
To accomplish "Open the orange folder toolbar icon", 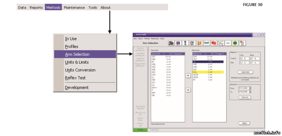I will [x=199, y=43].
